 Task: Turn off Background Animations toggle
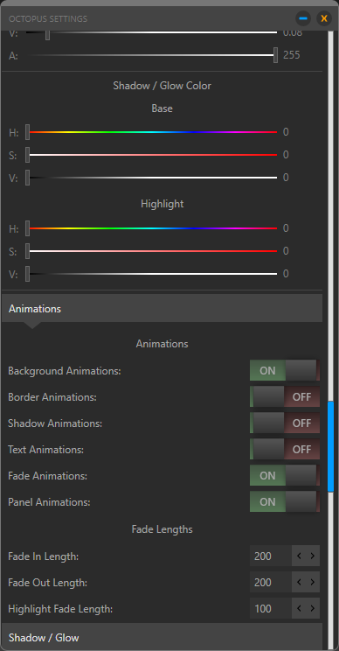[285, 371]
